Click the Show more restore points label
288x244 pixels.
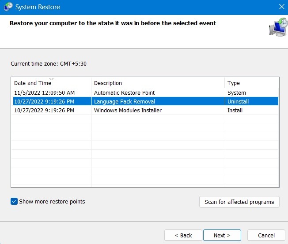(52, 202)
